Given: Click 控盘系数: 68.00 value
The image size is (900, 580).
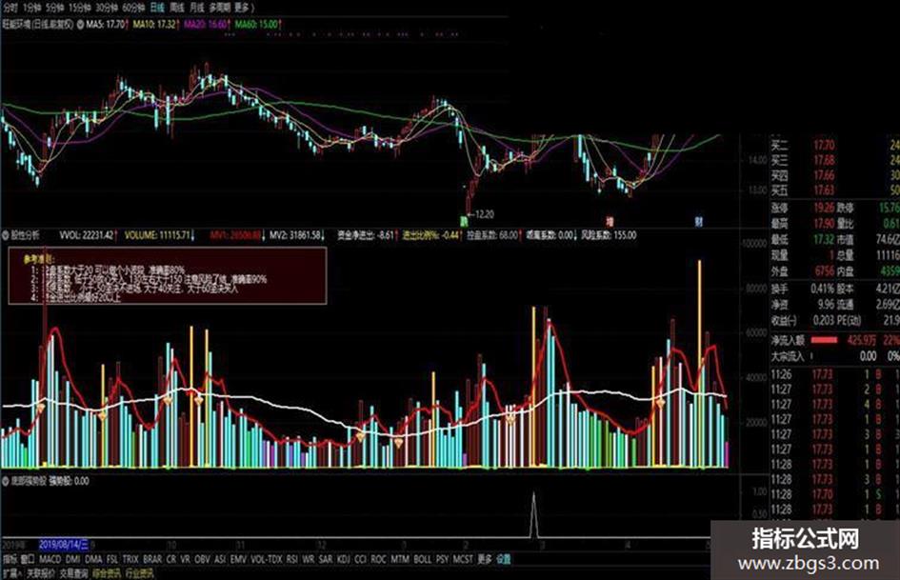Looking at the screenshot, I should pyautogui.click(x=492, y=235).
